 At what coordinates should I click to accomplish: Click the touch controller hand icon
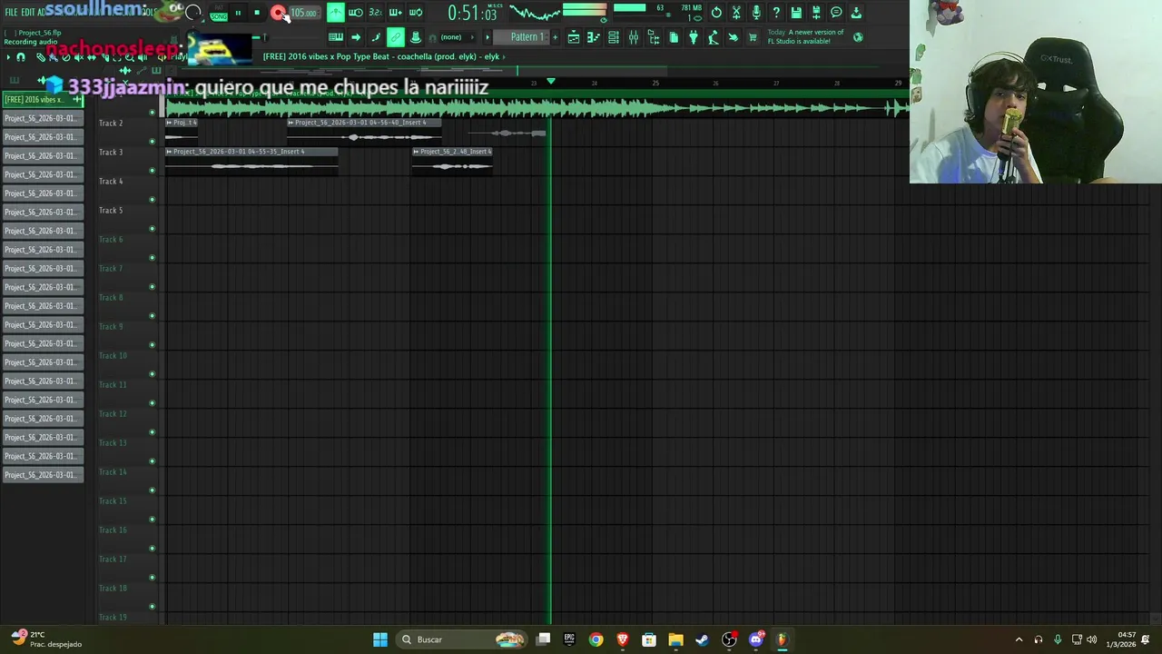tap(734, 37)
